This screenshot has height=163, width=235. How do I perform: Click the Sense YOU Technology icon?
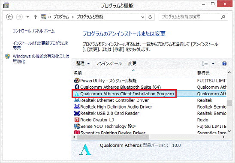[x=77, y=126]
